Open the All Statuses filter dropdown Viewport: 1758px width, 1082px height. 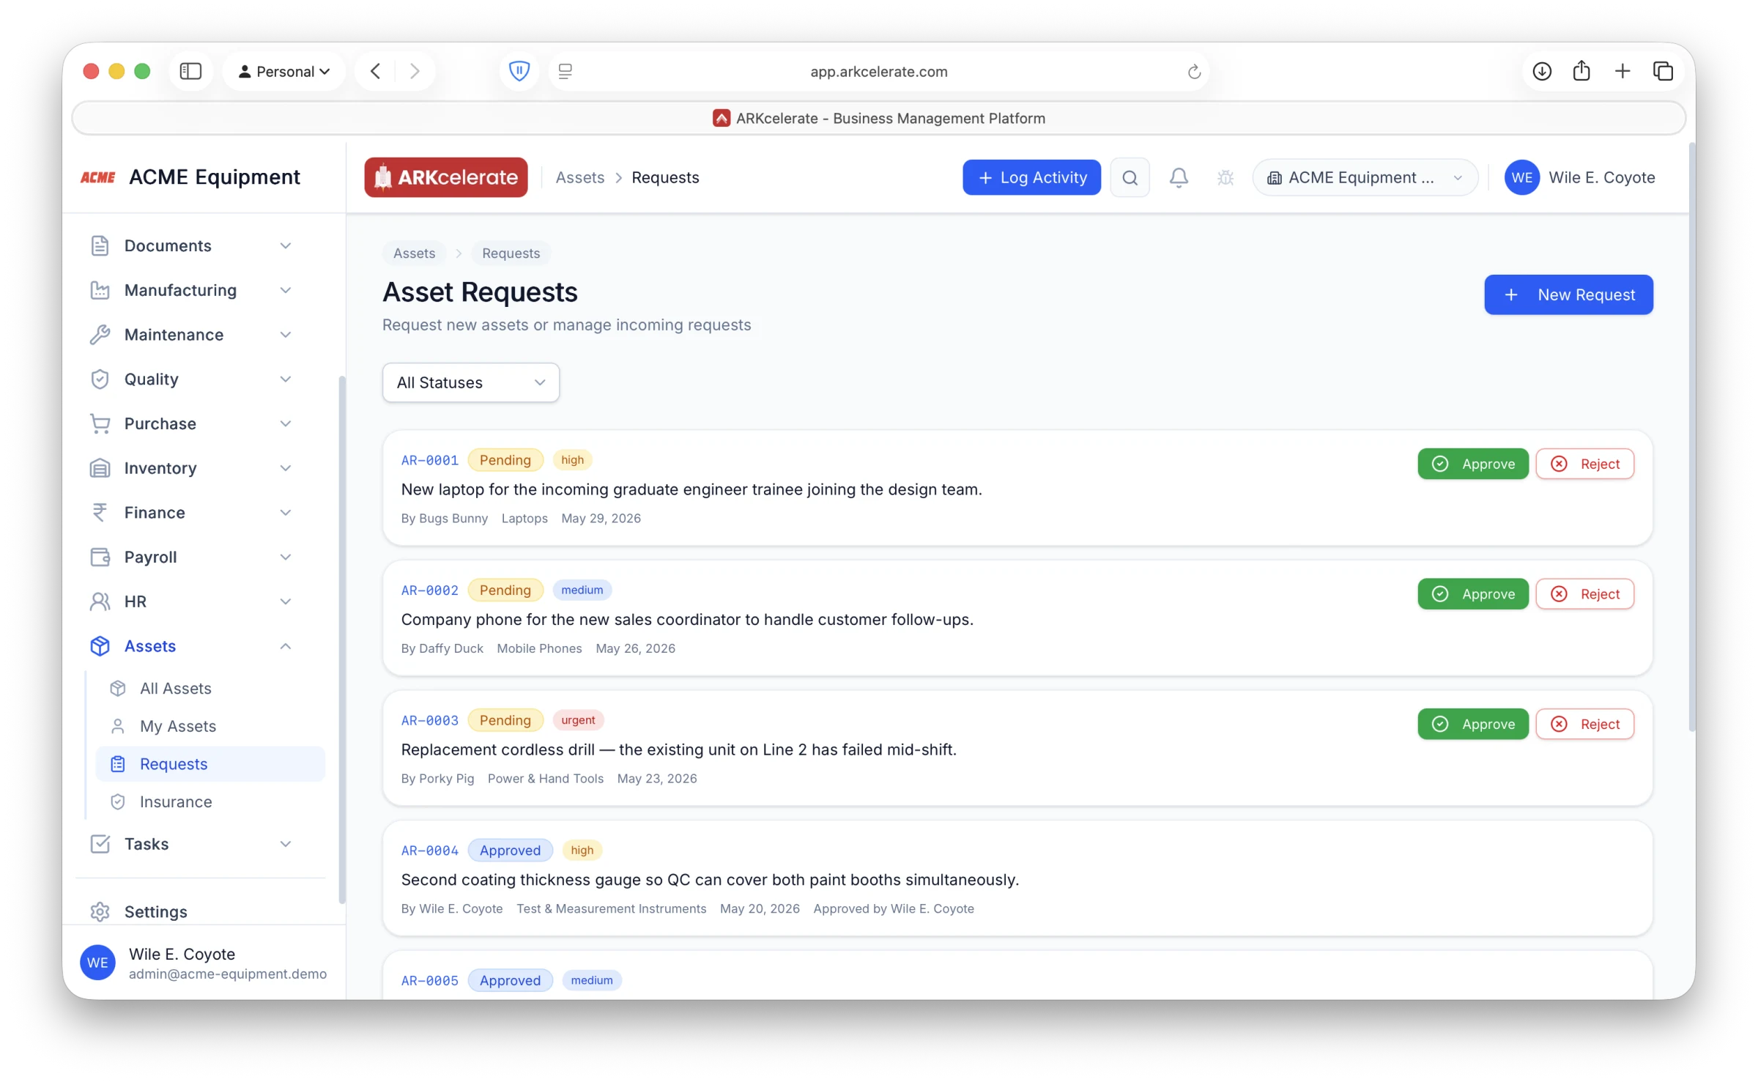(471, 382)
